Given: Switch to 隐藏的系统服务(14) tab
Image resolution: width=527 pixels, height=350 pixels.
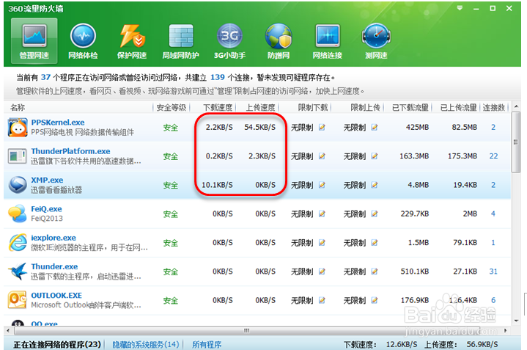Looking at the screenshot, I should [146, 345].
